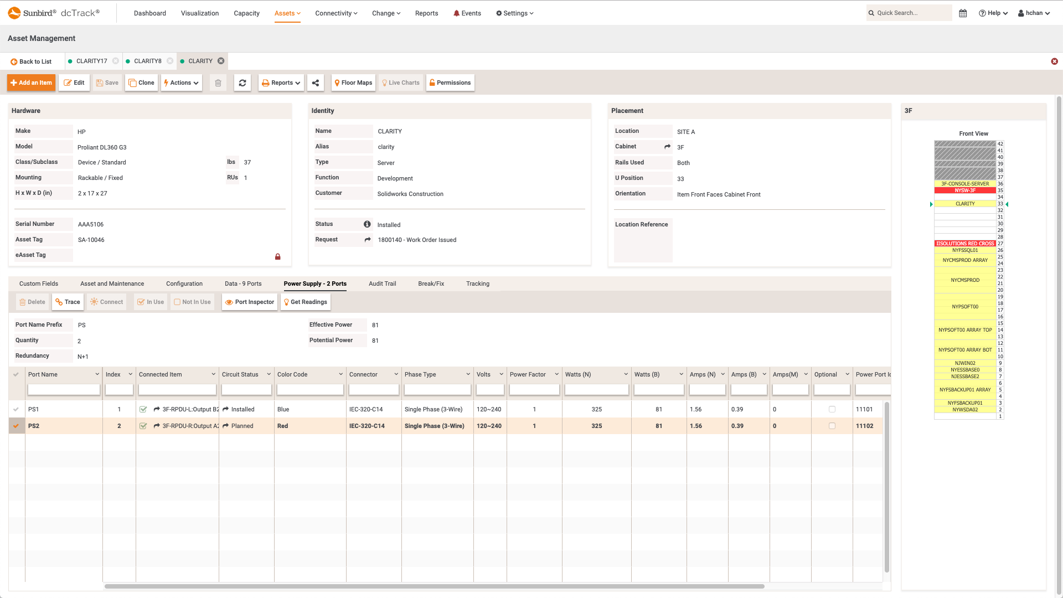
Task: Toggle checkbox for PS1 port row
Action: pos(16,409)
